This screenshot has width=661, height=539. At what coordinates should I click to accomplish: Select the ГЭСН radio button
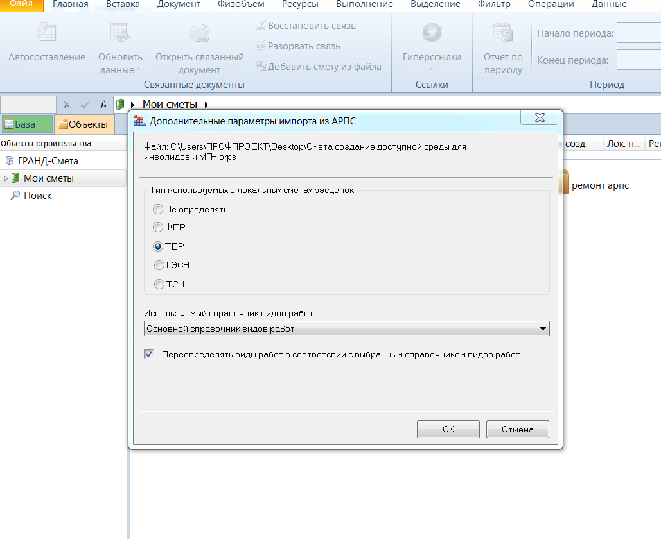[x=159, y=265]
